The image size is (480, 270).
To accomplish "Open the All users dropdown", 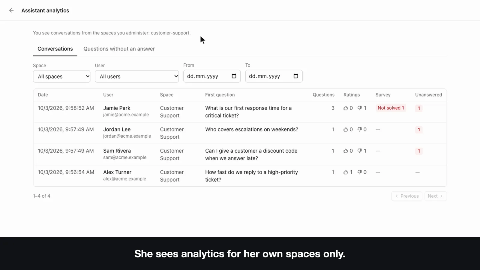I will [x=137, y=76].
